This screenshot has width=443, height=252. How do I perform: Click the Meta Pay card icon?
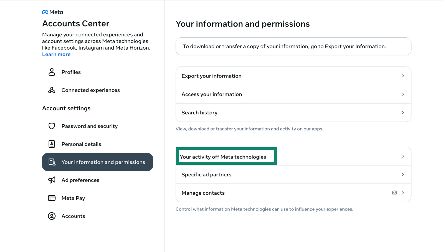(x=52, y=198)
